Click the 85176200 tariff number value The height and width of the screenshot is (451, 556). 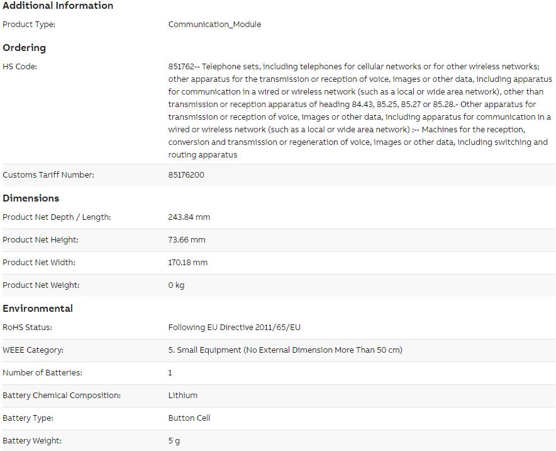(186, 175)
